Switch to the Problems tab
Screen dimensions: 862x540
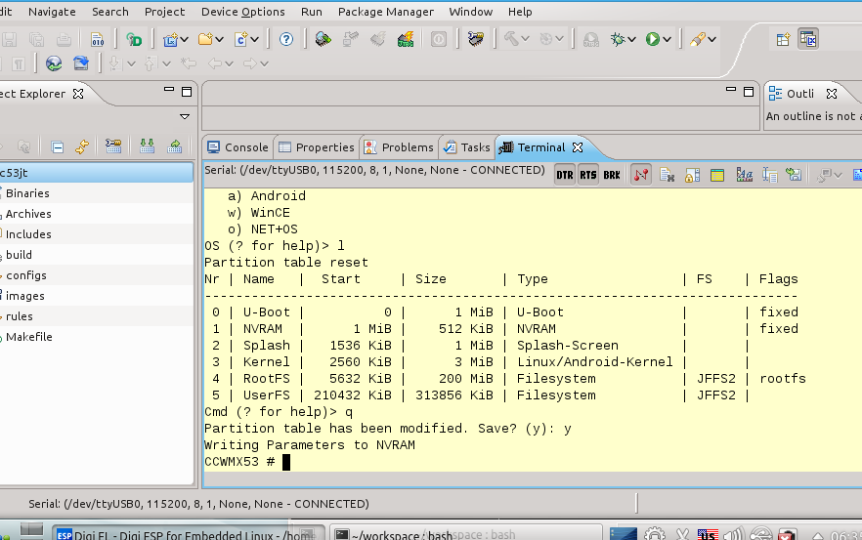tap(400, 147)
